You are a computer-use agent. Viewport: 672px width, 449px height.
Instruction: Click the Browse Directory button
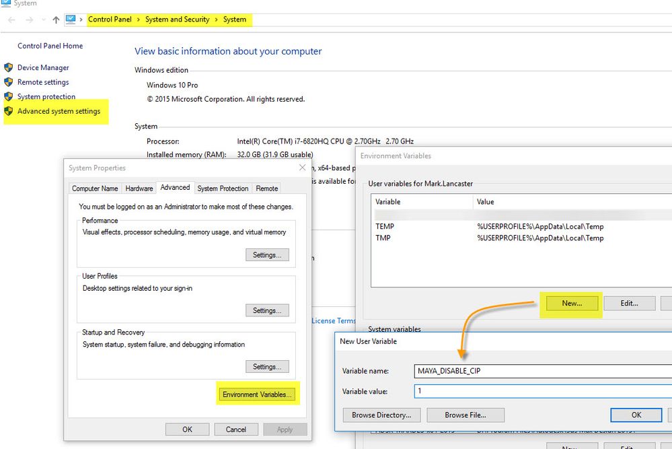[x=381, y=415]
